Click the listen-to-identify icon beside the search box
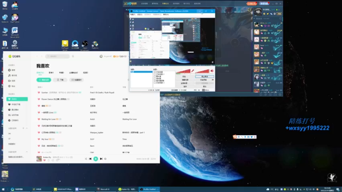This screenshot has height=192, width=342. [x=73, y=56]
